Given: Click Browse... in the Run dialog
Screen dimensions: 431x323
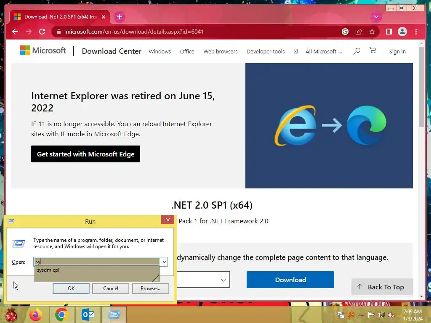Looking at the screenshot, I should [x=150, y=289].
